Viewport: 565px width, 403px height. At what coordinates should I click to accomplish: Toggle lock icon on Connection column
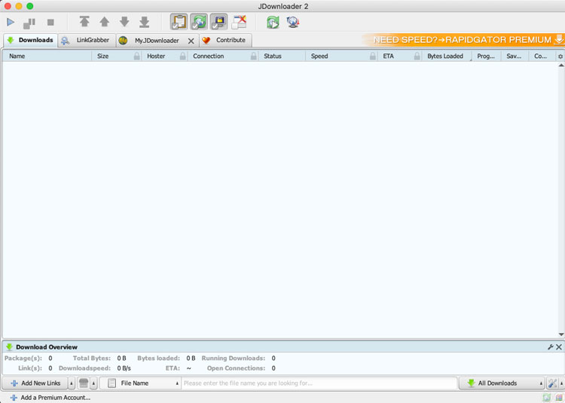click(x=254, y=56)
